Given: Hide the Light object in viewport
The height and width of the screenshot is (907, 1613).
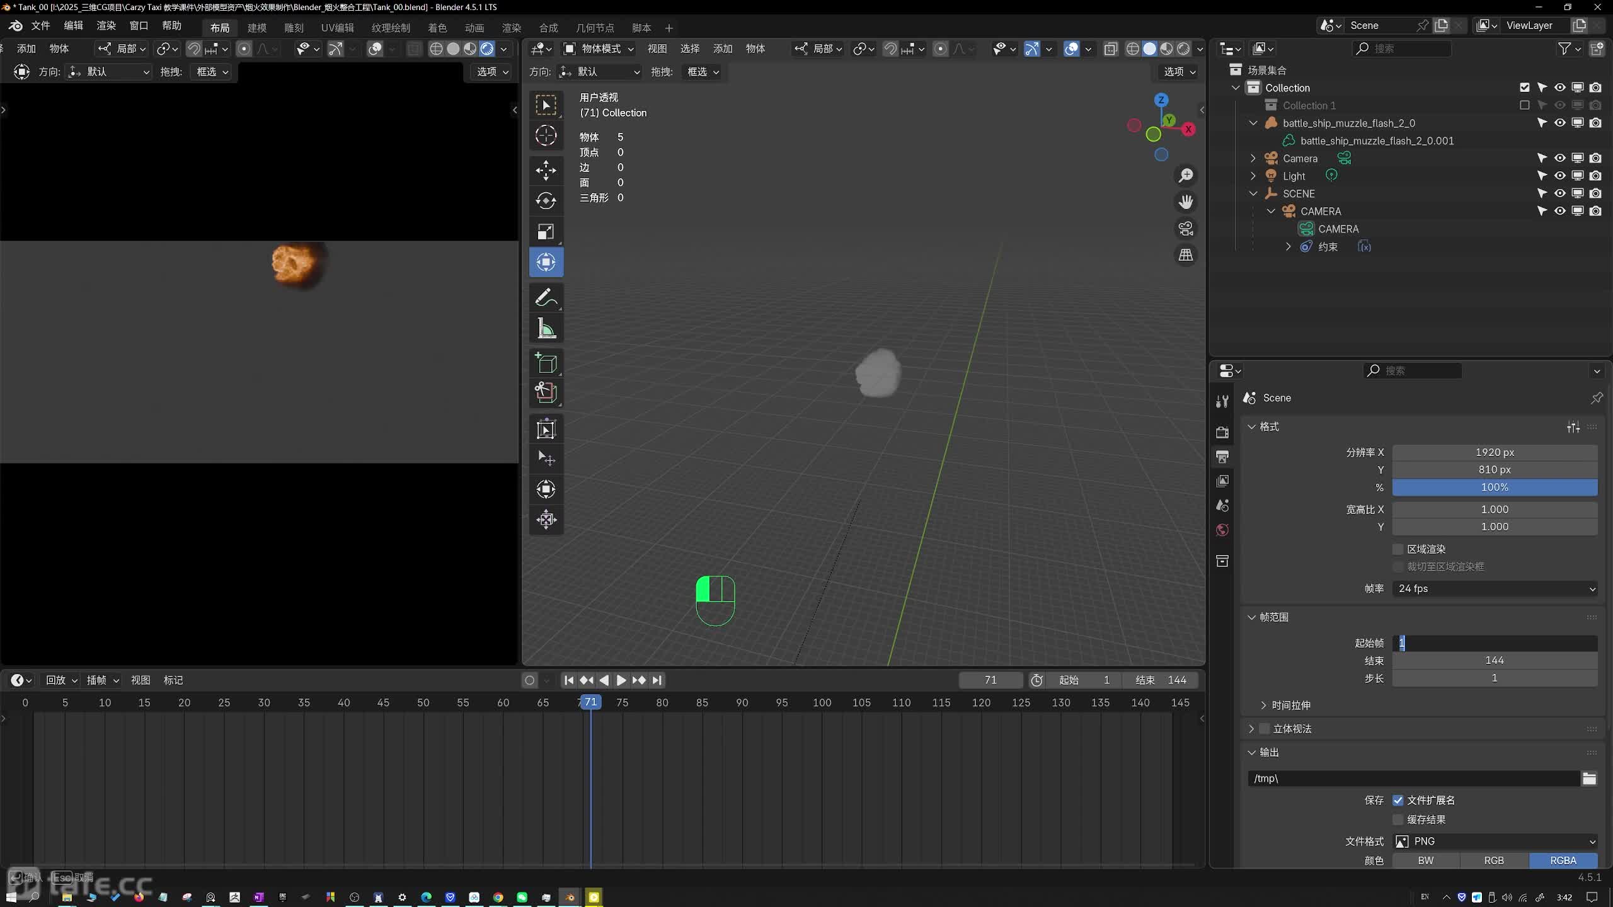Looking at the screenshot, I should pyautogui.click(x=1559, y=176).
